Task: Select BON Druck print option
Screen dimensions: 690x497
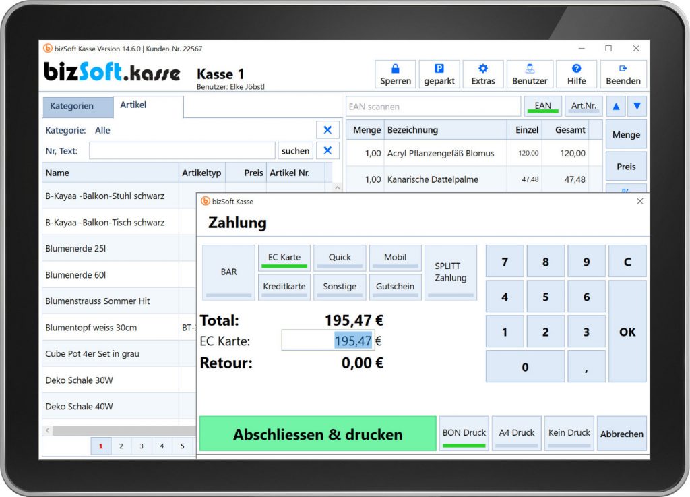Action: pos(464,434)
